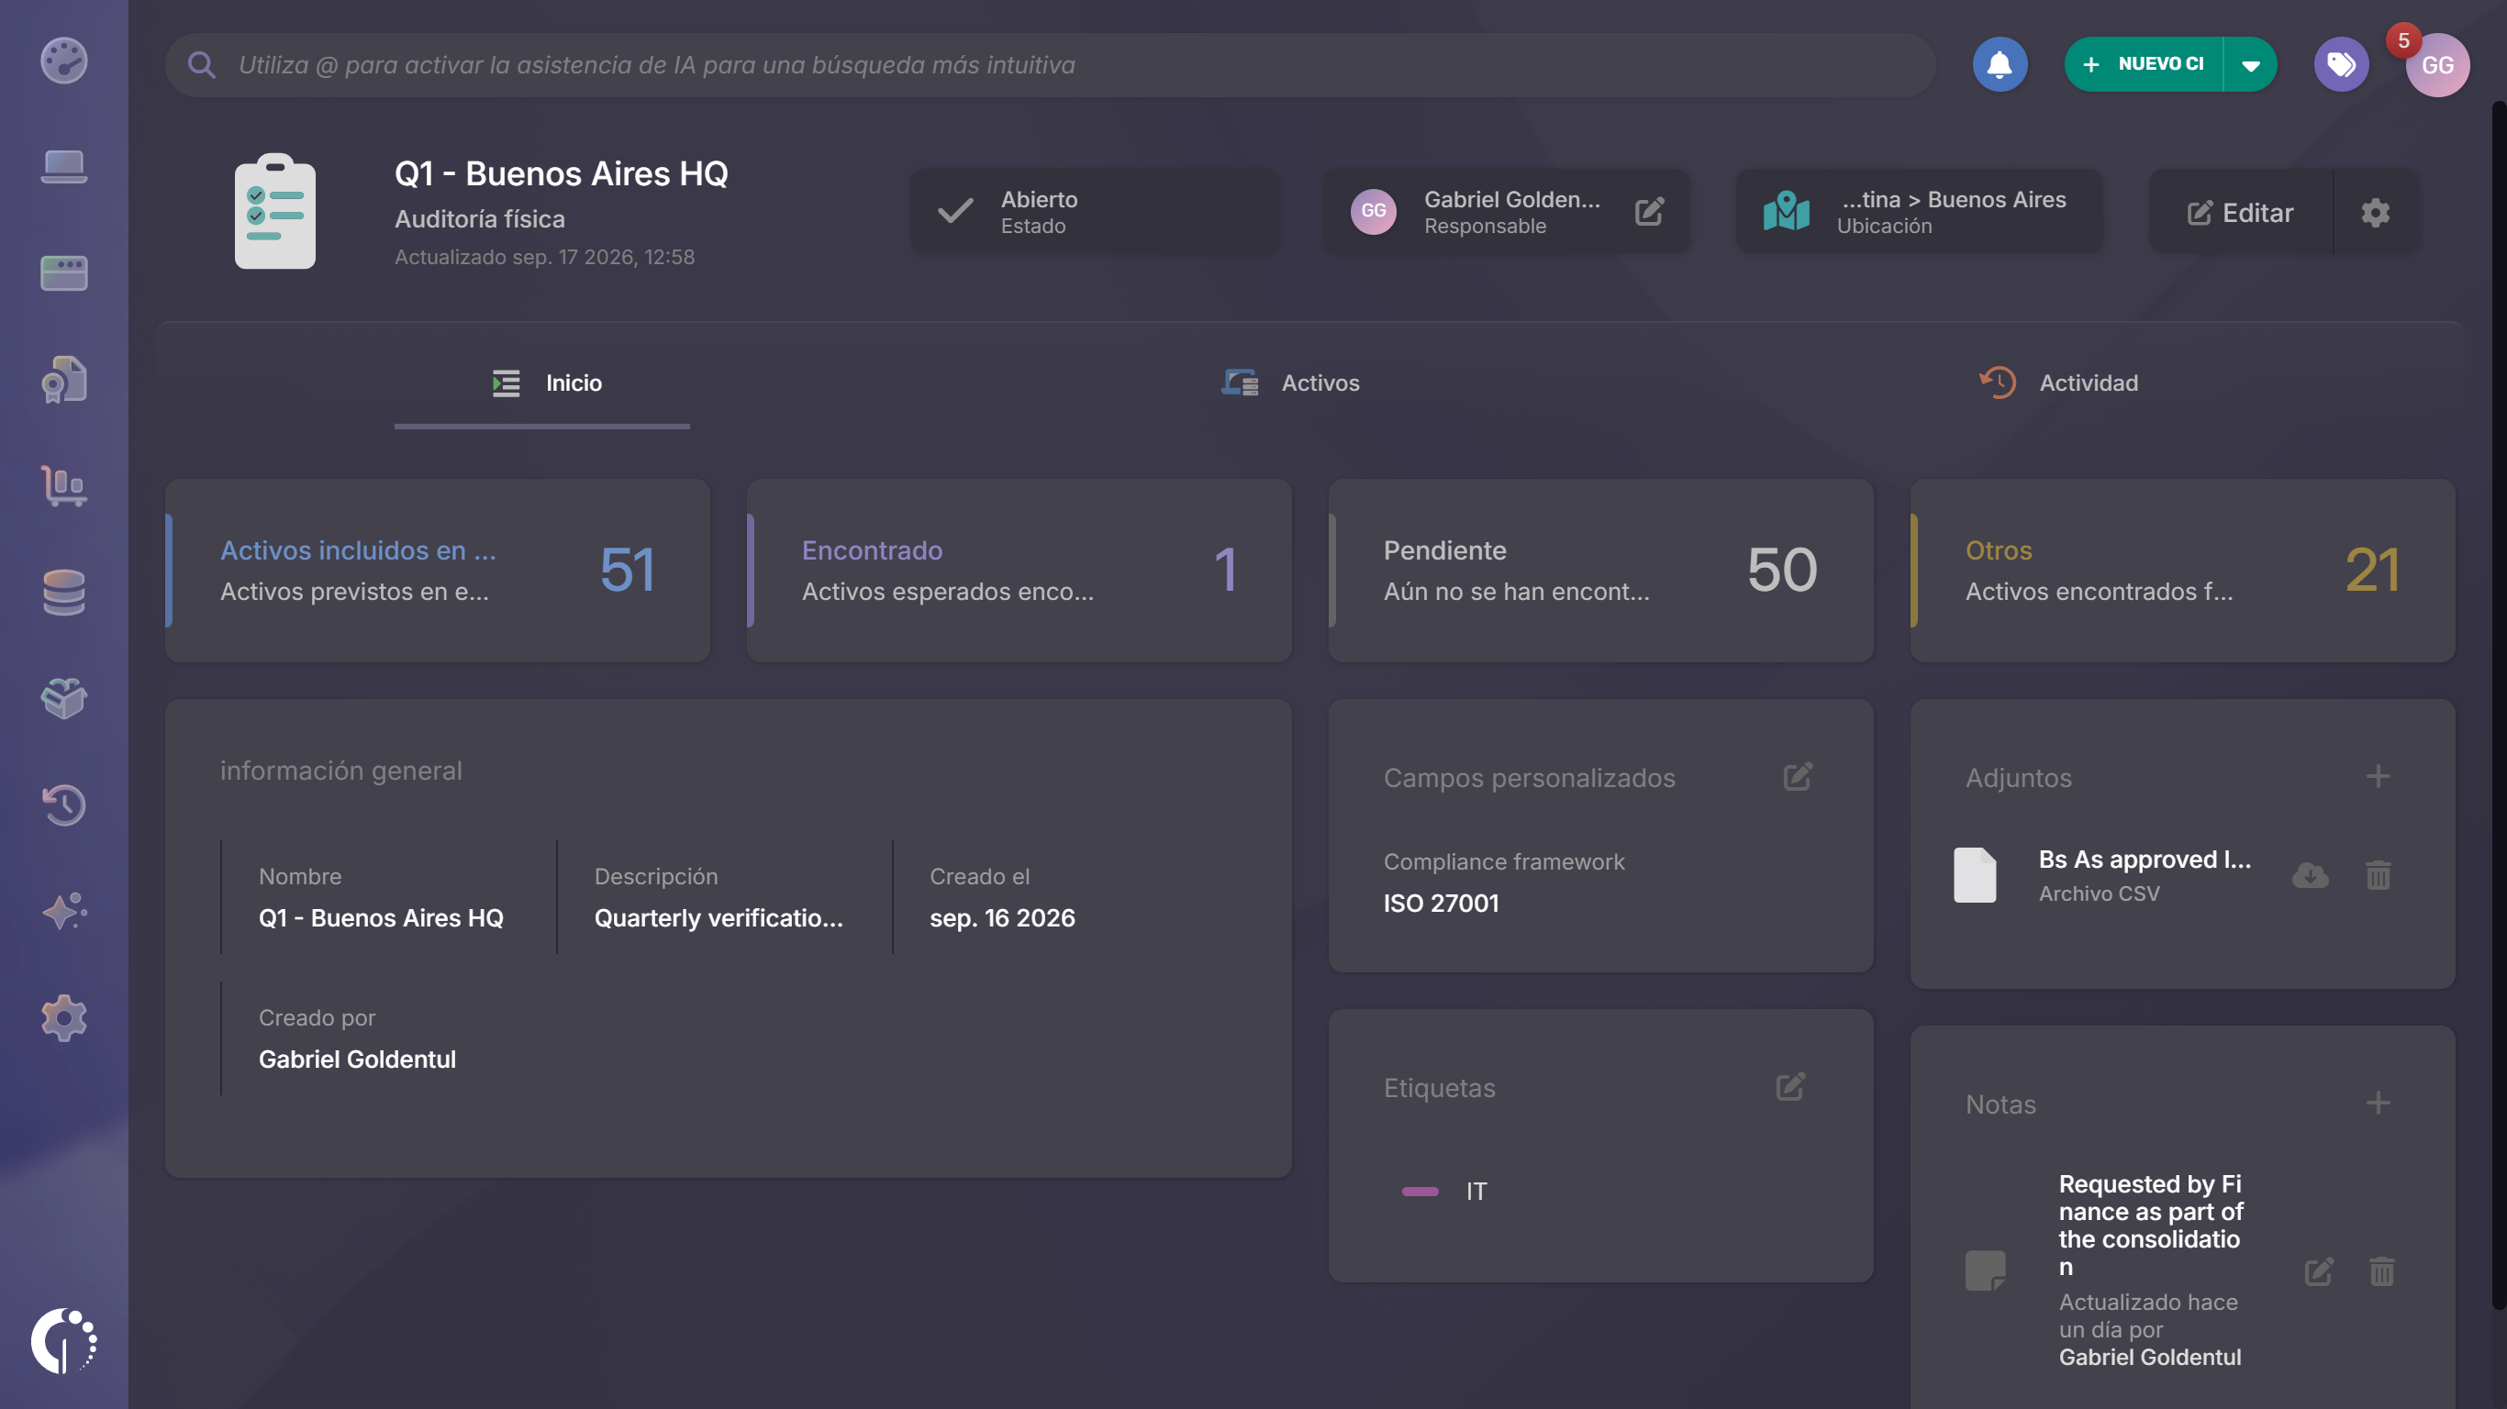The image size is (2507, 1409).
Task: Open the licenses certificate icon in sidebar
Action: (x=63, y=380)
